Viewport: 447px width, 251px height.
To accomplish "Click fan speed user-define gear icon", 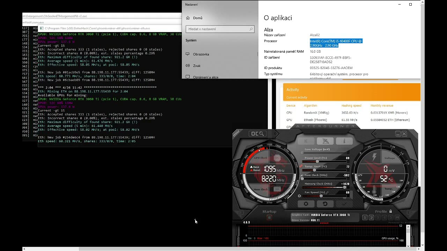I will point(299,196).
